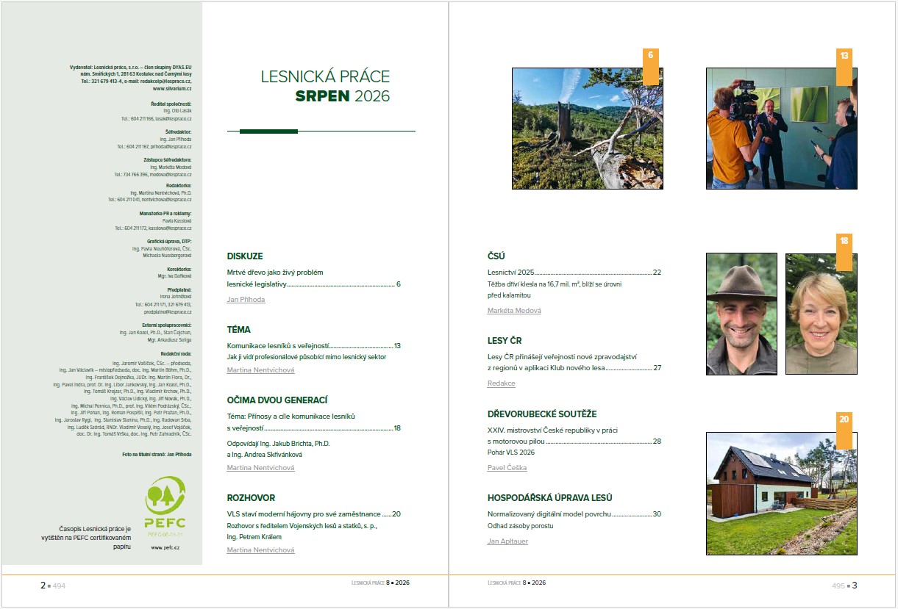Click author name Markéta Medová

tap(514, 311)
